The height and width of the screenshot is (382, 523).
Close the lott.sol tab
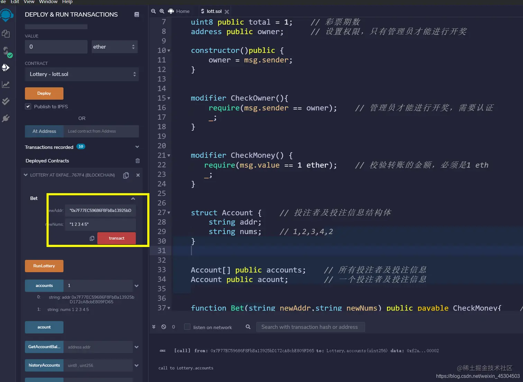(x=227, y=12)
